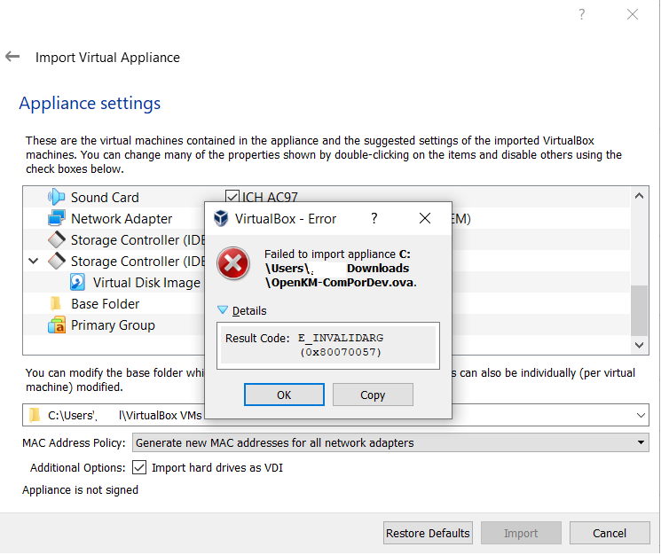Click the Restore Defaults button
The height and width of the screenshot is (555, 661).
point(428,533)
